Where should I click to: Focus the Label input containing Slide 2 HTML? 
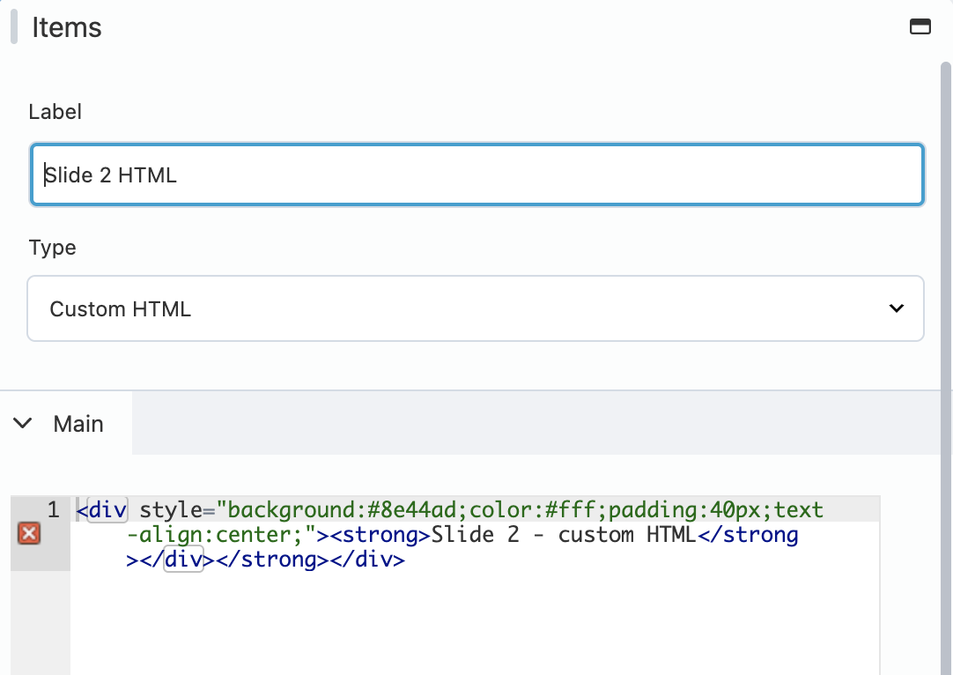pos(477,174)
